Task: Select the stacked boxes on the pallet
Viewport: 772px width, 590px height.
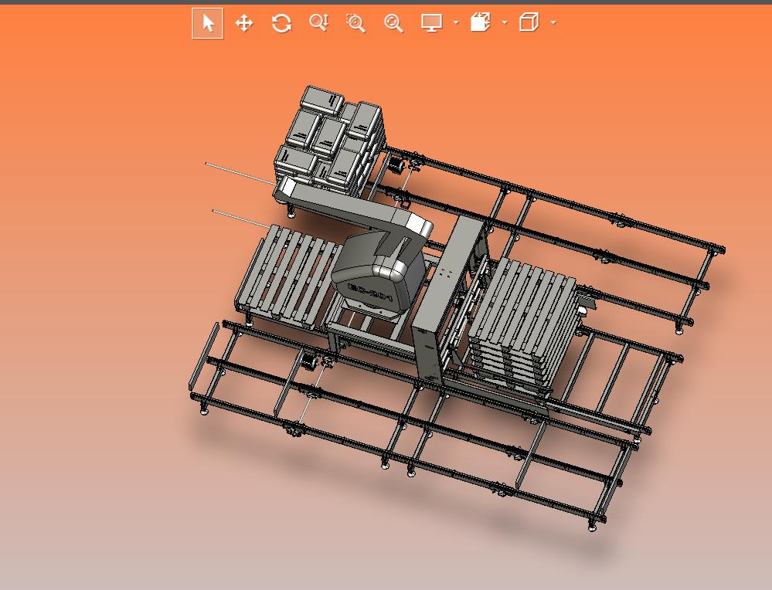Action: click(329, 141)
